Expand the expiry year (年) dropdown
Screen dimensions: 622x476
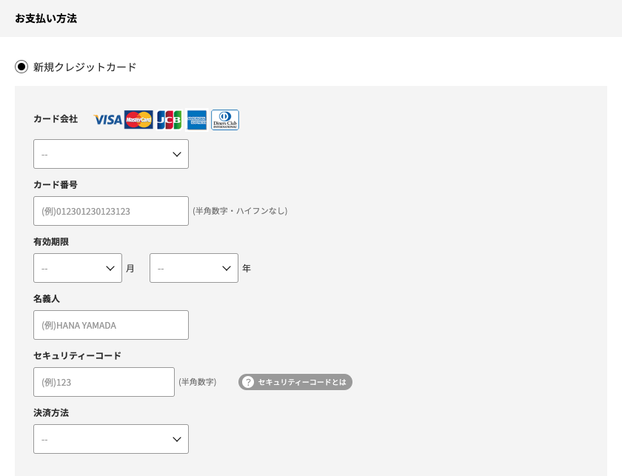[194, 268]
